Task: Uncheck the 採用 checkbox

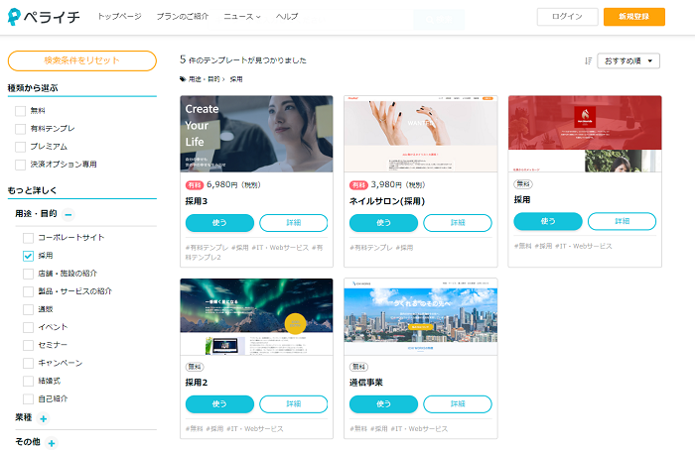Action: (x=28, y=256)
